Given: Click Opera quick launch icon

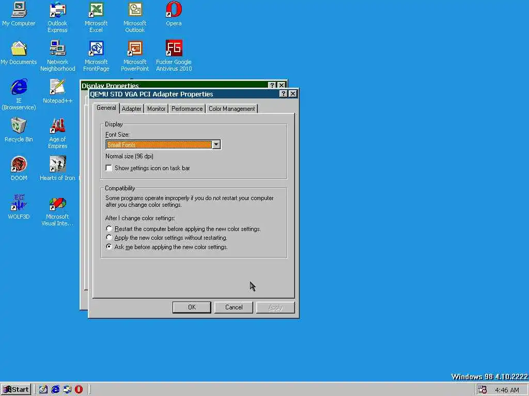Looking at the screenshot, I should (x=79, y=389).
